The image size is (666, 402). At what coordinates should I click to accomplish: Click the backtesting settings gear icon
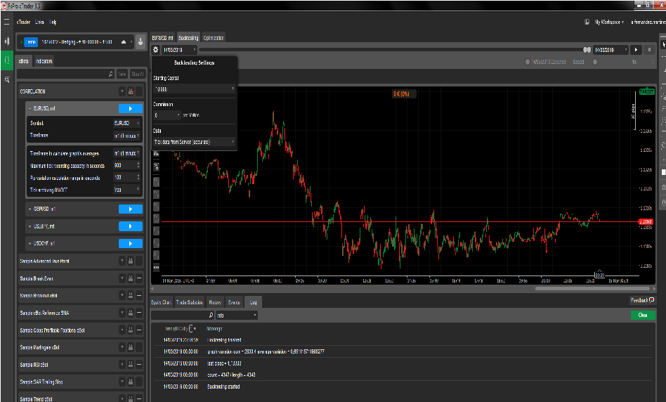click(x=156, y=50)
